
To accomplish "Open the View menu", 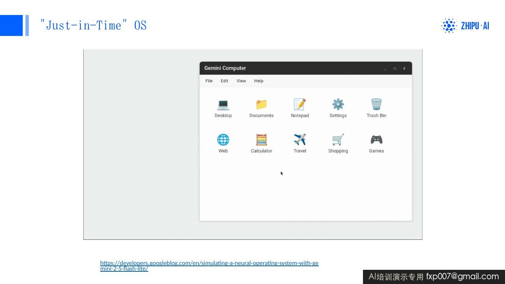I will tap(241, 81).
